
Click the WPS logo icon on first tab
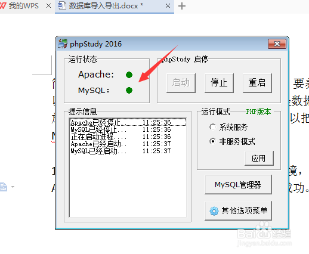(3, 6)
